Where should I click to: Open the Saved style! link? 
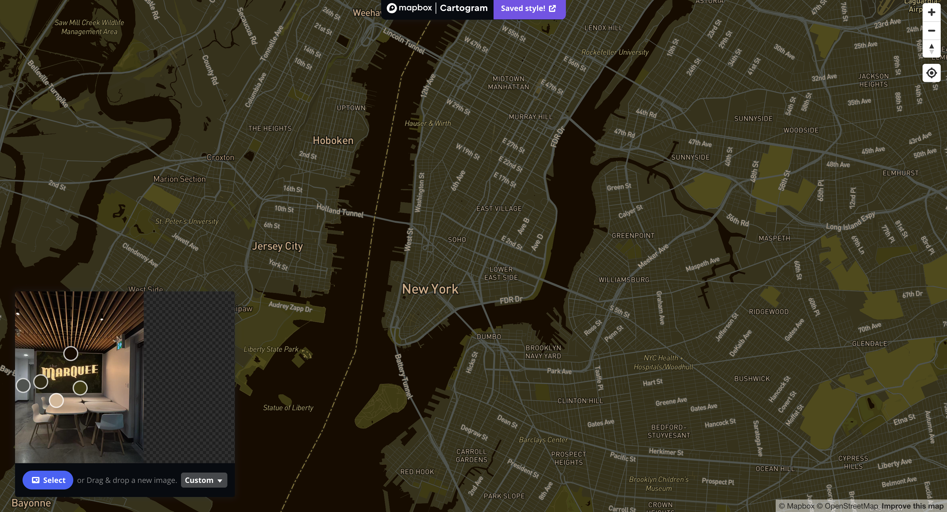coord(524,8)
